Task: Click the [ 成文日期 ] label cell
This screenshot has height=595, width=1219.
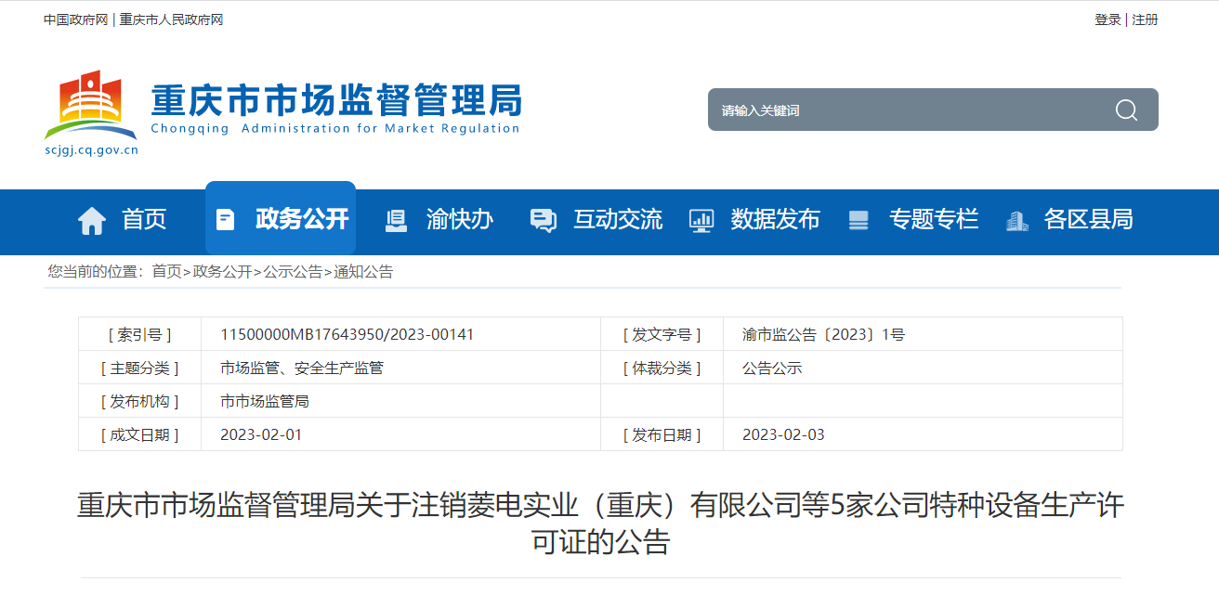Action: (x=140, y=434)
